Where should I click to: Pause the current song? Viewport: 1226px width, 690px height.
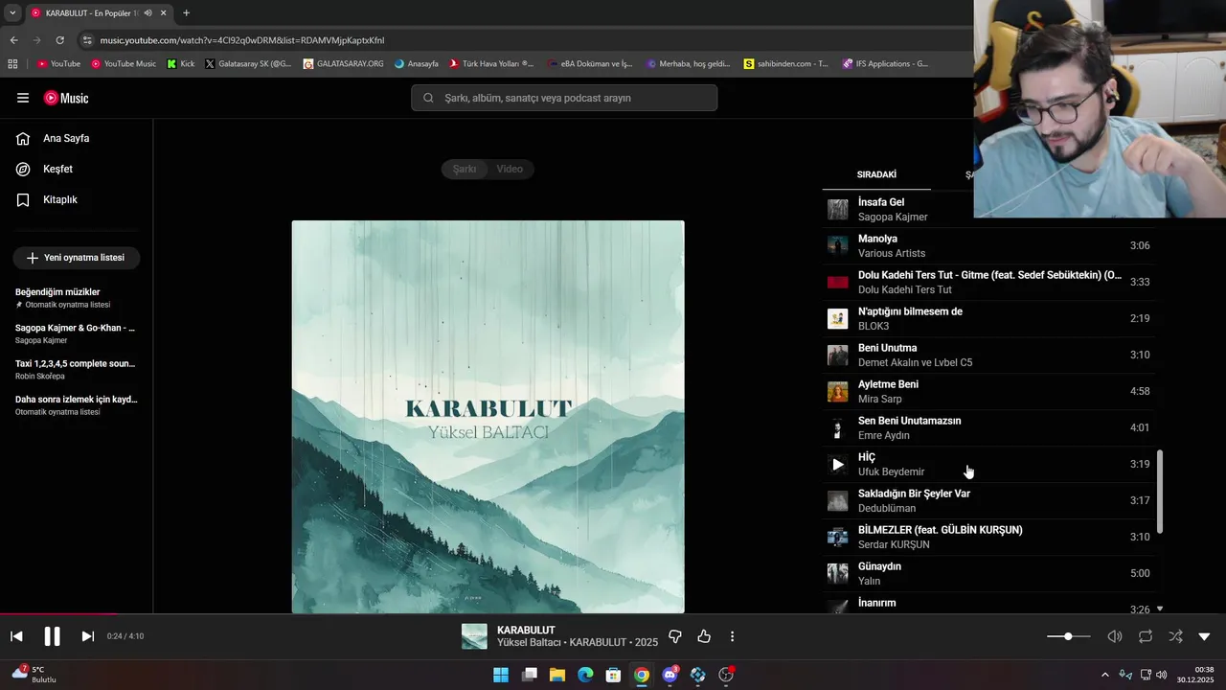point(52,636)
